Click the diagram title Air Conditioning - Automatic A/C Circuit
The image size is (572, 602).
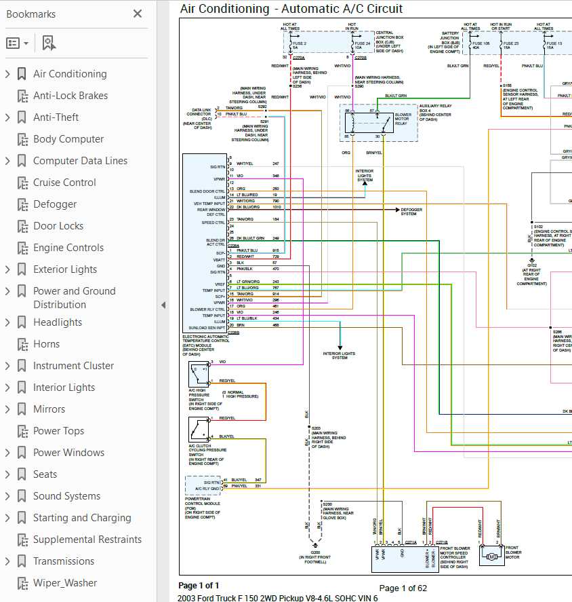pos(291,8)
